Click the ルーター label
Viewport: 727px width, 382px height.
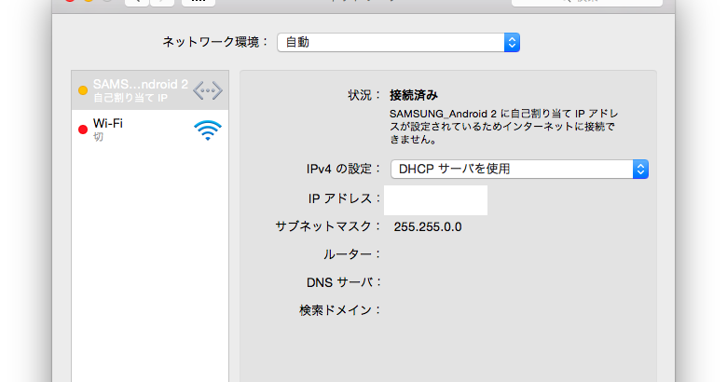pos(351,254)
